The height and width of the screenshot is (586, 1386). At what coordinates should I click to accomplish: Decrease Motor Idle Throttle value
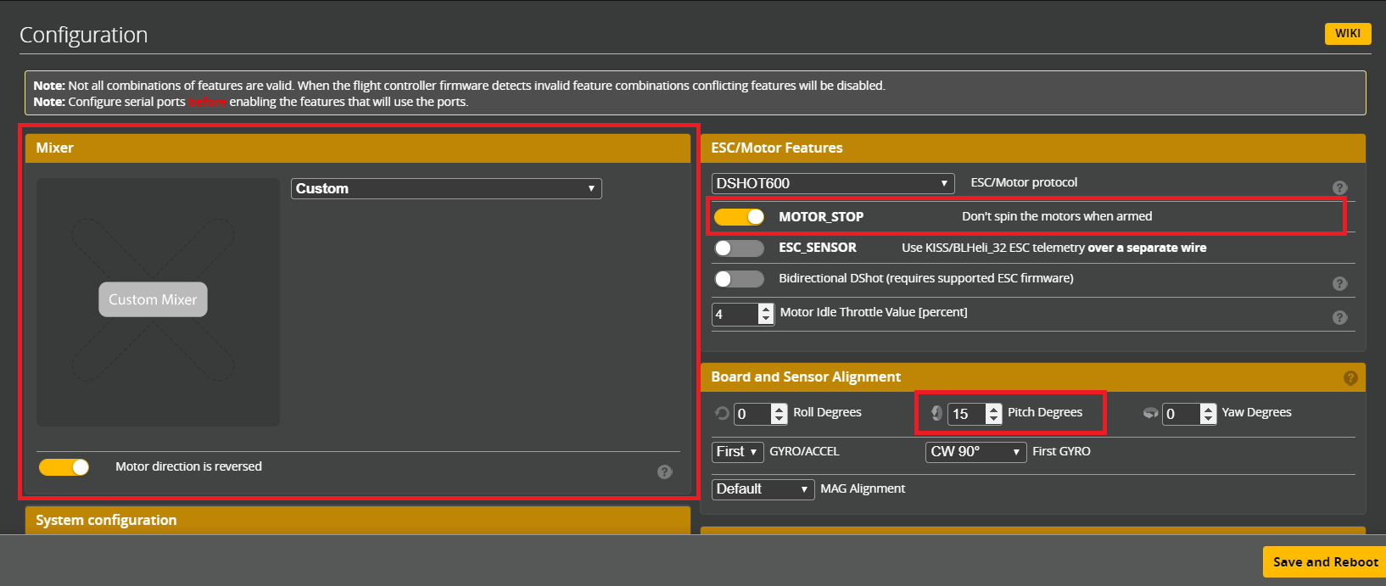[x=767, y=320]
